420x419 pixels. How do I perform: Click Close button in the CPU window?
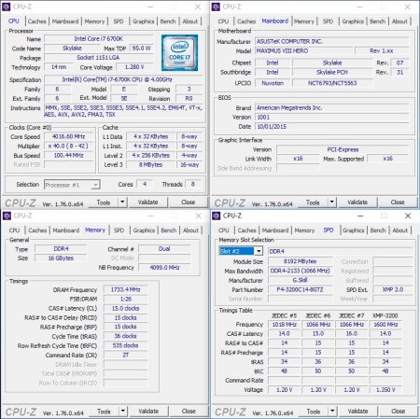coord(189,203)
